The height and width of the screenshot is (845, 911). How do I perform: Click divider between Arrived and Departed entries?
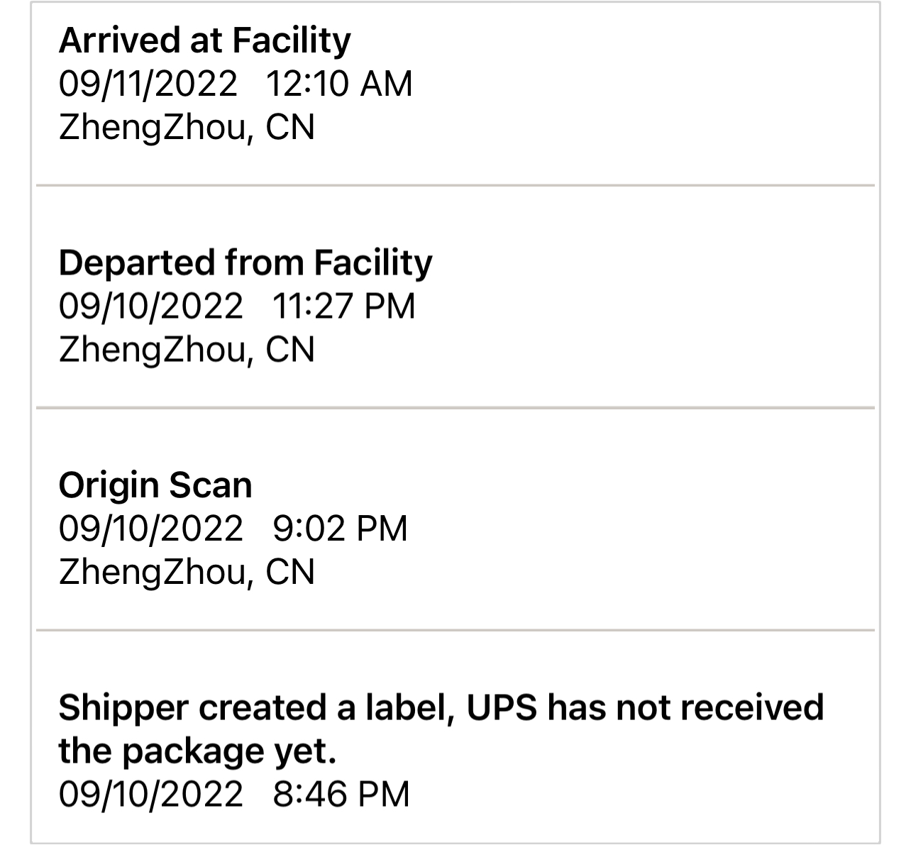coord(455,186)
